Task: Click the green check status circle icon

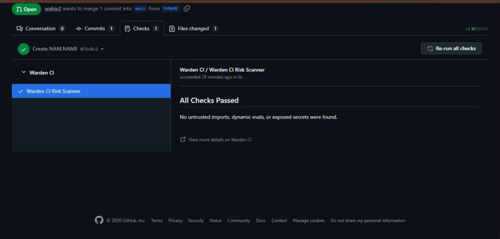Action: click(x=24, y=49)
